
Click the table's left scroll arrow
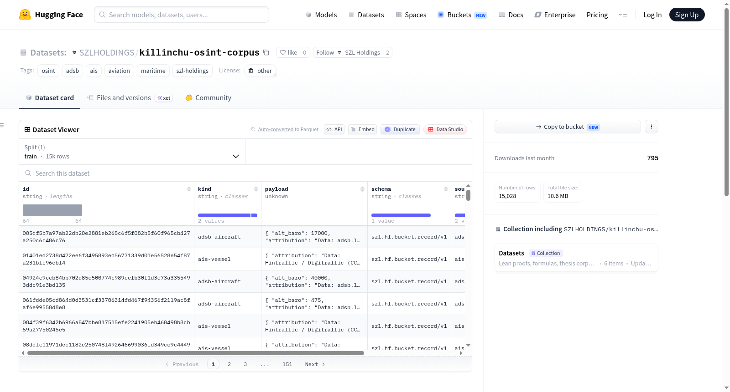pyautogui.click(x=23, y=353)
